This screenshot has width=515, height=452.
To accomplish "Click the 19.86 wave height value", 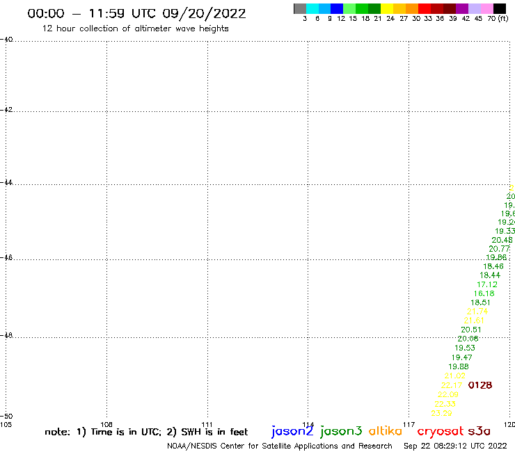I will click(x=496, y=258).
